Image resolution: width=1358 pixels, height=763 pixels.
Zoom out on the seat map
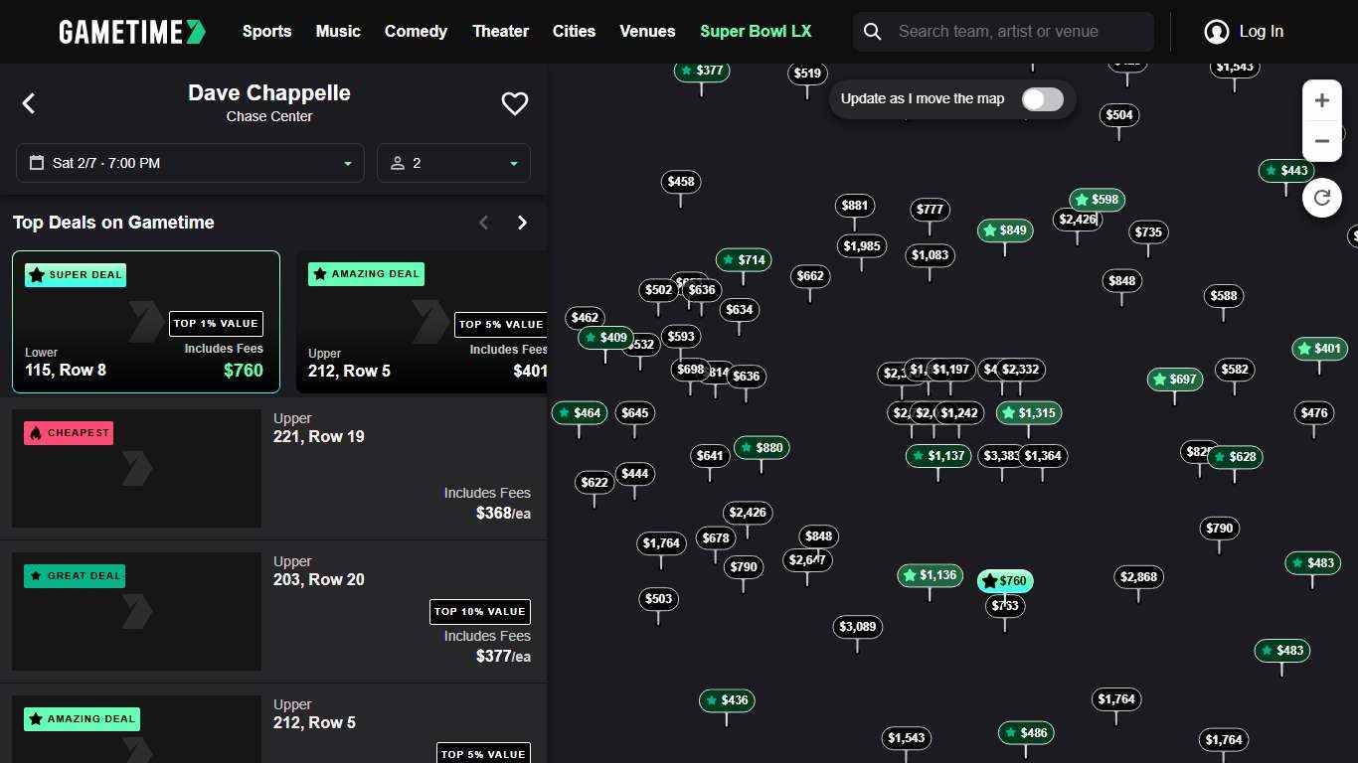pos(1321,141)
